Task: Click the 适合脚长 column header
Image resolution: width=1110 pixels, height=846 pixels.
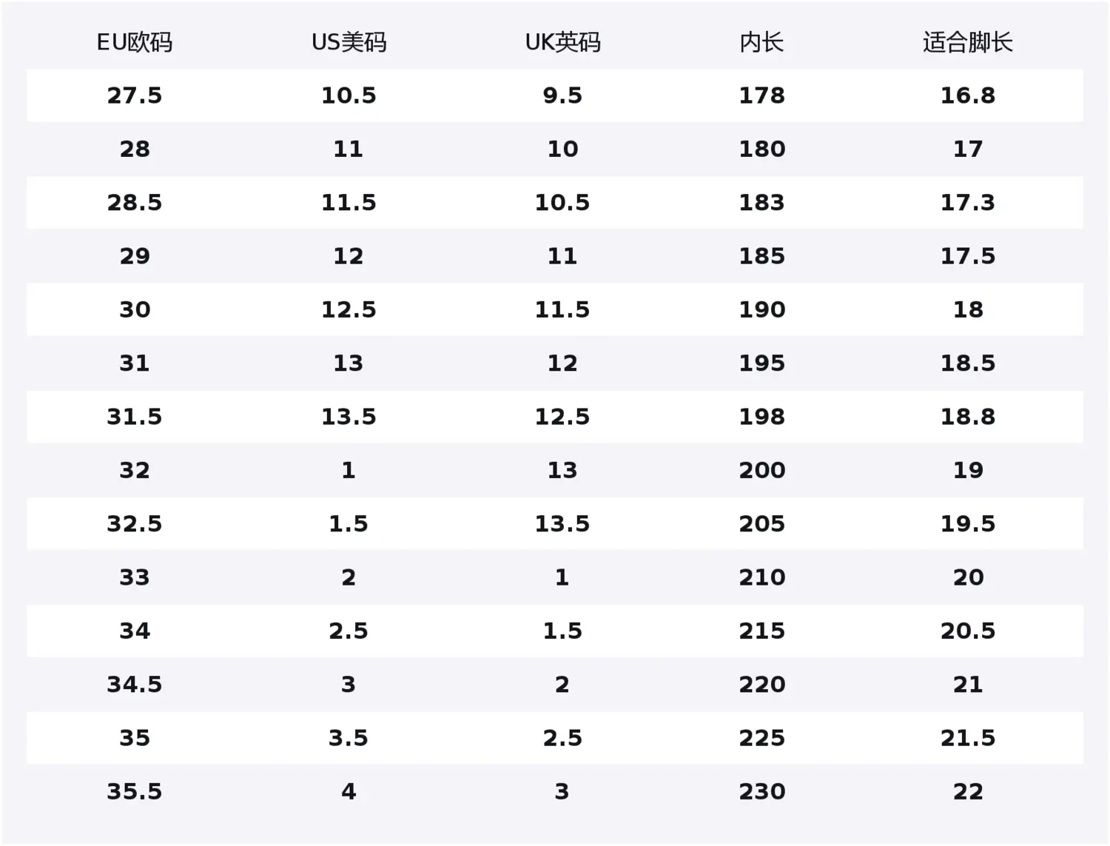Action: 968,42
